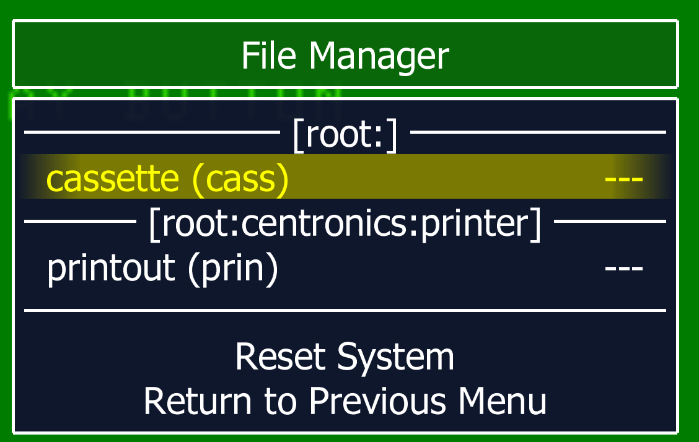Screen dimensions: 699x442
Task: Click the '(prin)' tag beside printout
Action: [233, 269]
